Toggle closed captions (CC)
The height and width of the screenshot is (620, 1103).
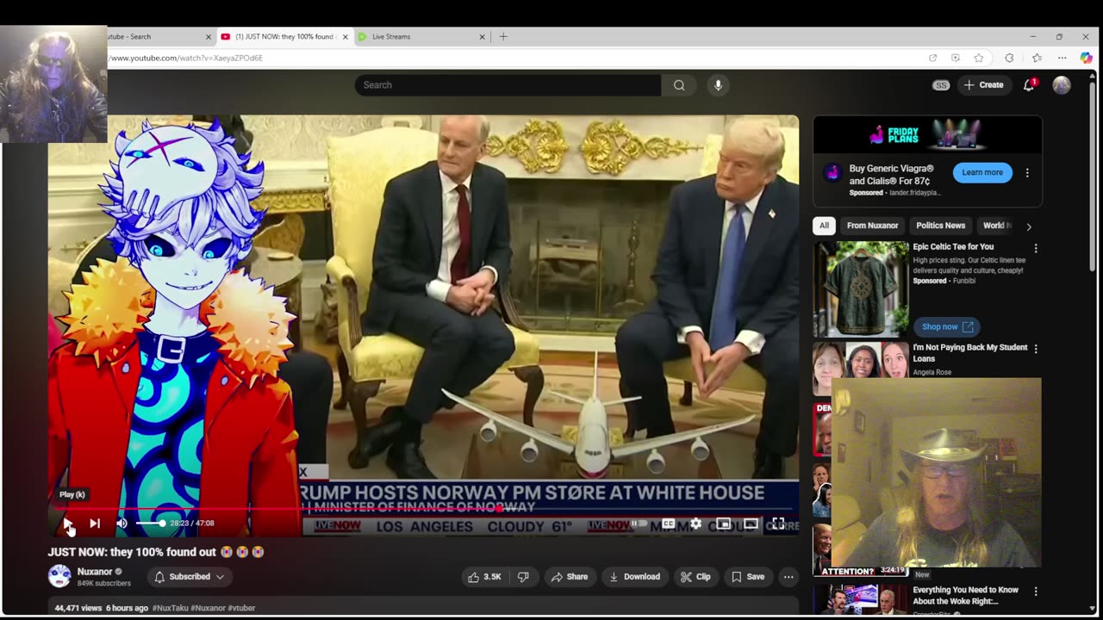668,524
